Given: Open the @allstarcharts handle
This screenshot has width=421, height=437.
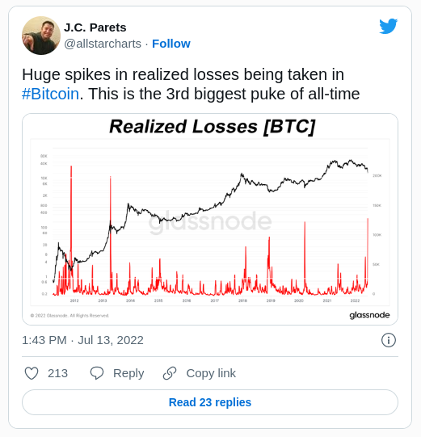Looking at the screenshot, I should pyautogui.click(x=103, y=44).
